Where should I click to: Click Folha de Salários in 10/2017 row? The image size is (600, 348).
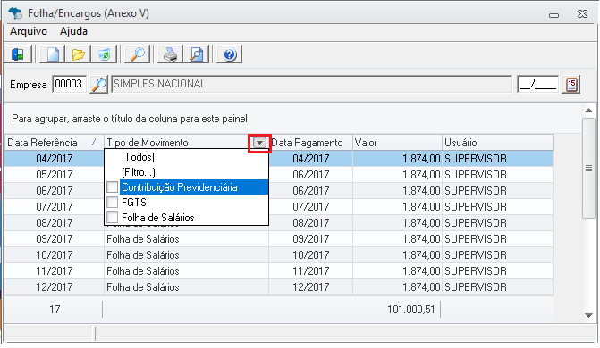point(143,255)
